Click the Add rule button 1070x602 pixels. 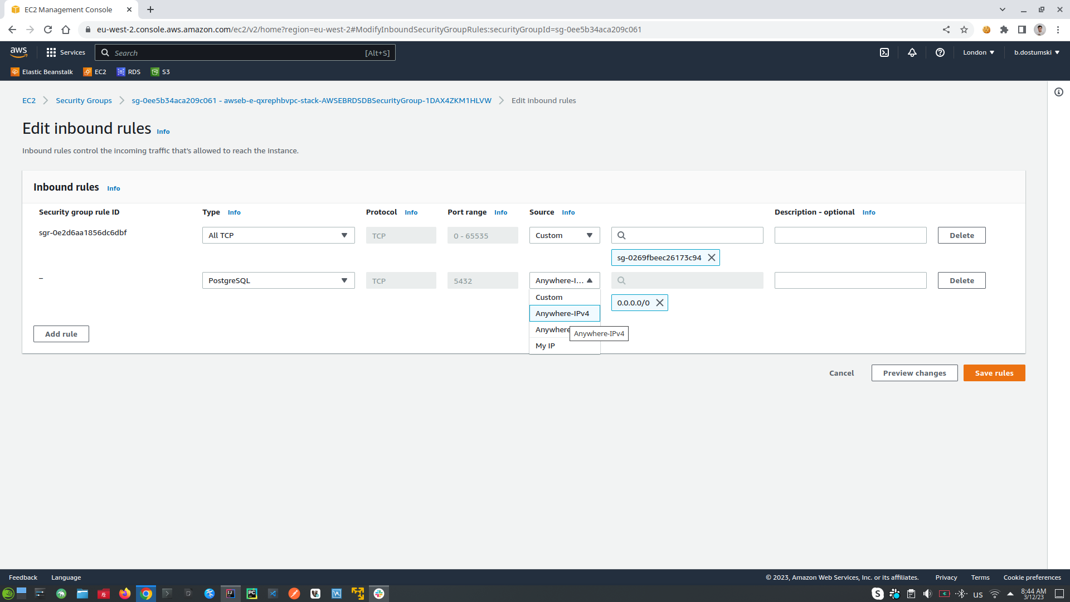[61, 334]
